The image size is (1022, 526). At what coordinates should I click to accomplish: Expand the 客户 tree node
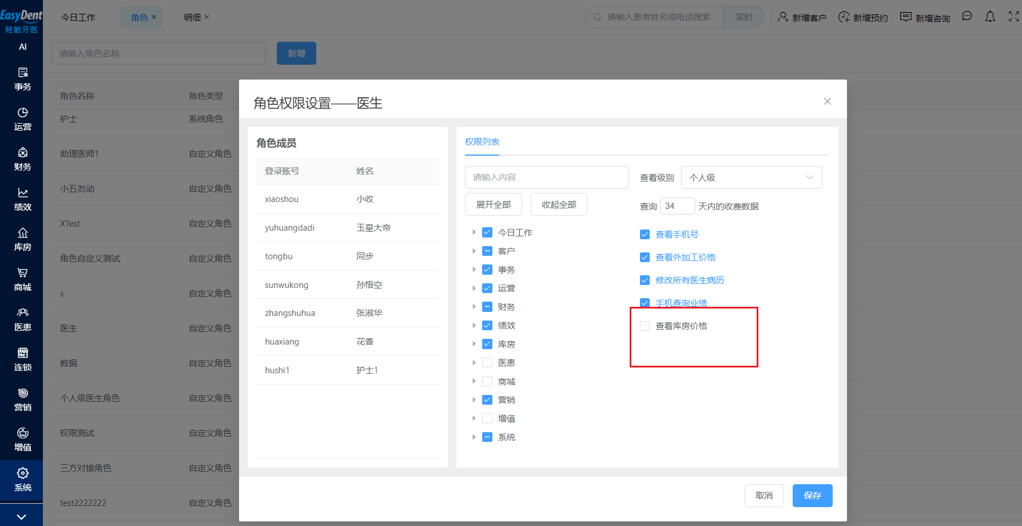(474, 251)
